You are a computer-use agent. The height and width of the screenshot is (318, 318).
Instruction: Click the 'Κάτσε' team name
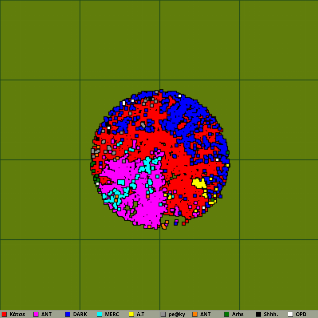(17, 315)
